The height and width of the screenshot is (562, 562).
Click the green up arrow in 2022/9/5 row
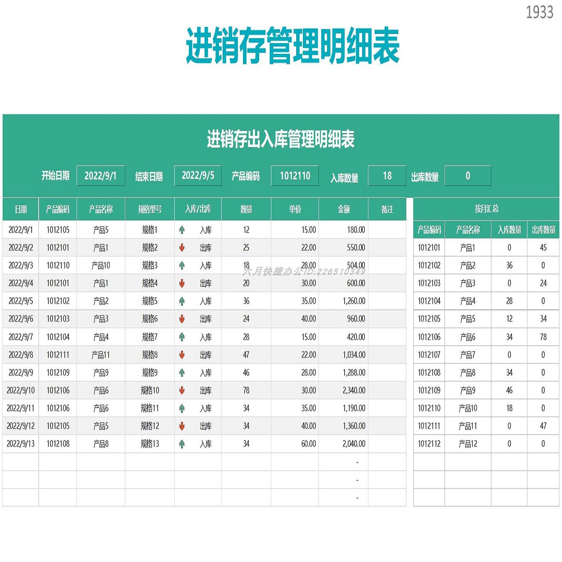tap(182, 301)
